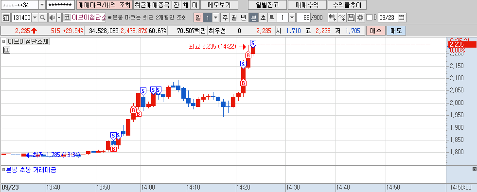Click the 09/23 date field
This screenshot has height=192, width=477.
[x=387, y=17]
